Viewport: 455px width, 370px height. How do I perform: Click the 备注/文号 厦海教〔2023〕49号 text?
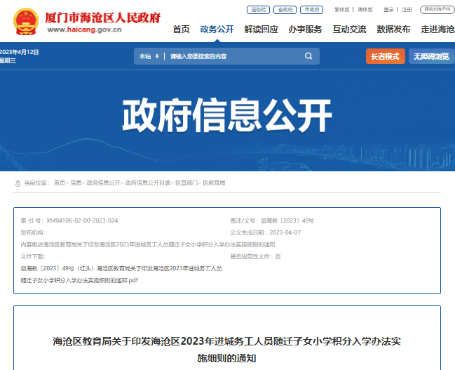[x=272, y=220]
